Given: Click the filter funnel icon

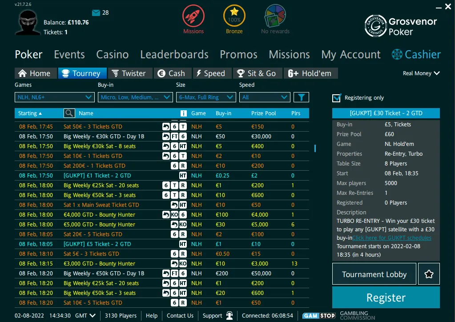Looking at the screenshot, I should pos(301,97).
